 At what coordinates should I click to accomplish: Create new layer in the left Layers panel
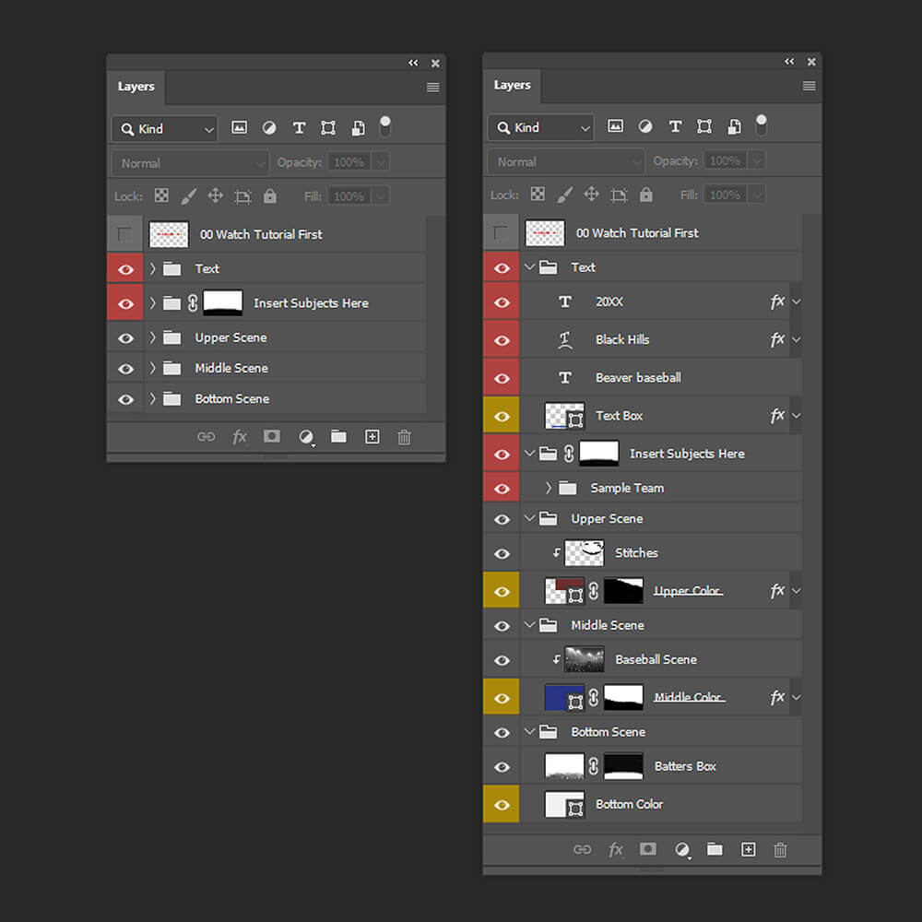[372, 437]
